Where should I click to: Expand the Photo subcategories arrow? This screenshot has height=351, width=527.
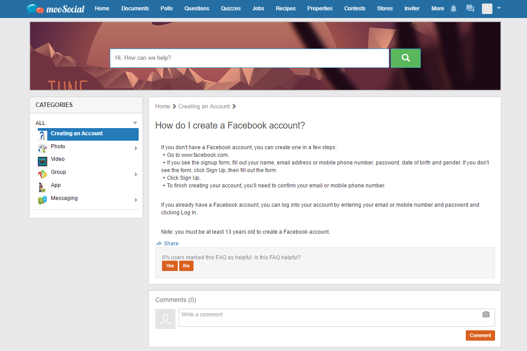(x=136, y=148)
